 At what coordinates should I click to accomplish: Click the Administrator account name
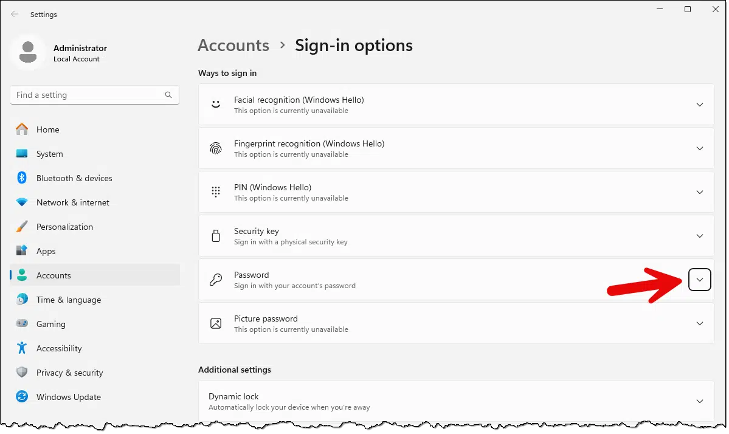(80, 48)
